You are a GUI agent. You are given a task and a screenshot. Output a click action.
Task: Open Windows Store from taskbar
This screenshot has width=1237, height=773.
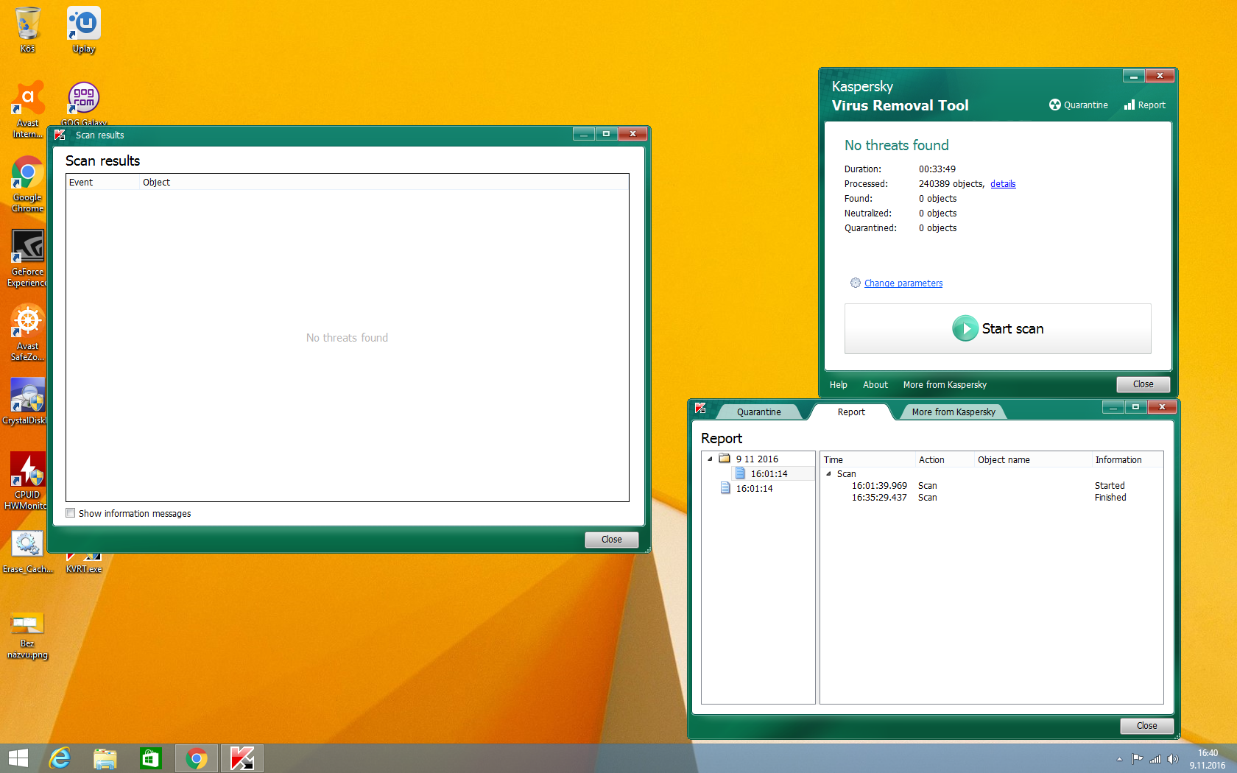[x=151, y=758]
